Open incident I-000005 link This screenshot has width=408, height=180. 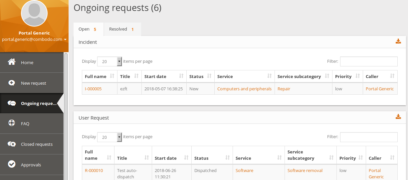(x=93, y=89)
